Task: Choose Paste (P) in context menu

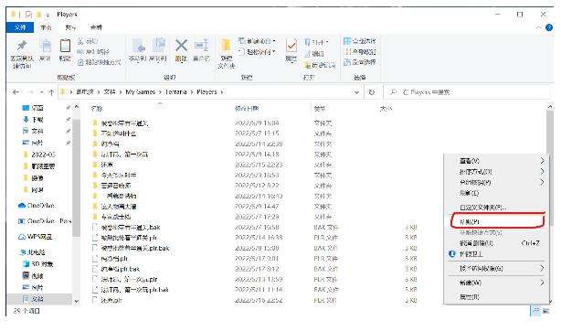Action: tap(498, 222)
